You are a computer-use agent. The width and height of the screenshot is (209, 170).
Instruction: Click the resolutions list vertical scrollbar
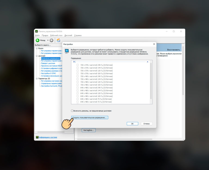(x=151, y=81)
